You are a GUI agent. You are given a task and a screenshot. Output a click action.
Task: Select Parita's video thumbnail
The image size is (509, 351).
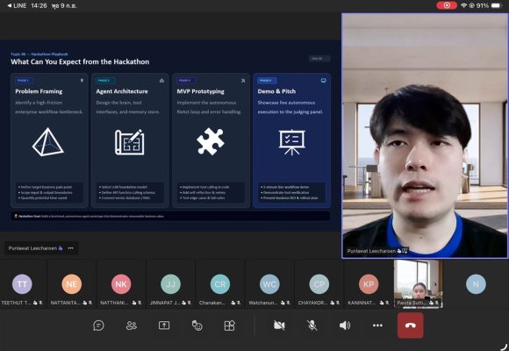pyautogui.click(x=418, y=283)
